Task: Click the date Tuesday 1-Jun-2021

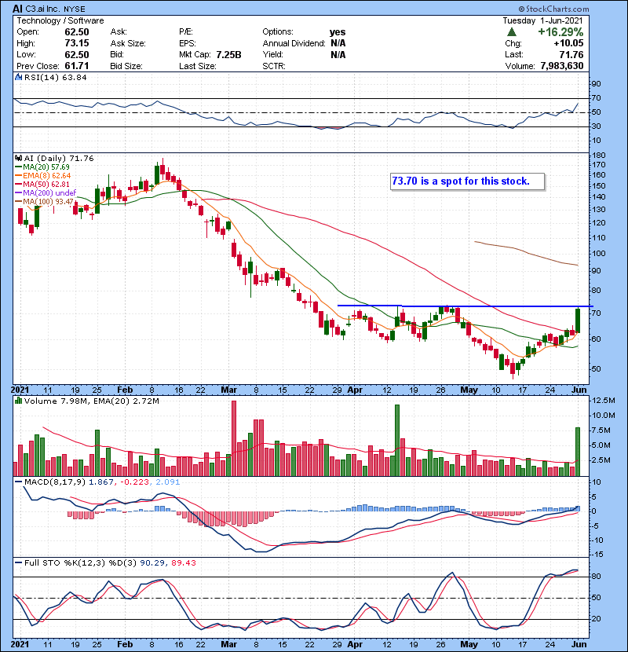Action: tap(542, 20)
